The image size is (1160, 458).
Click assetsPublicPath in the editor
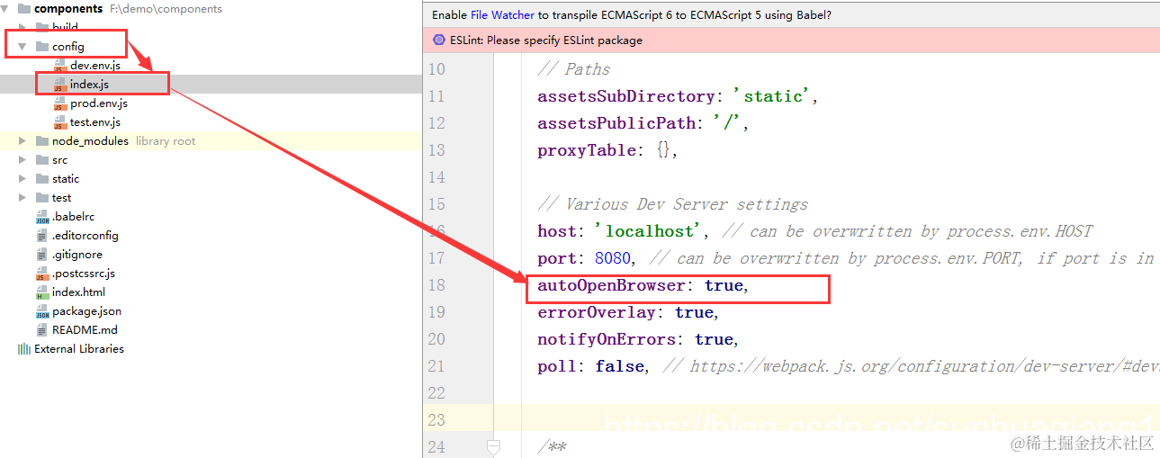[x=616, y=123]
